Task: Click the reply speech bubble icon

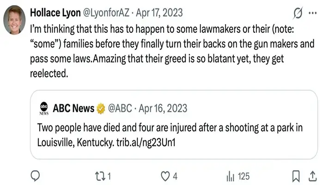Action: (35, 176)
